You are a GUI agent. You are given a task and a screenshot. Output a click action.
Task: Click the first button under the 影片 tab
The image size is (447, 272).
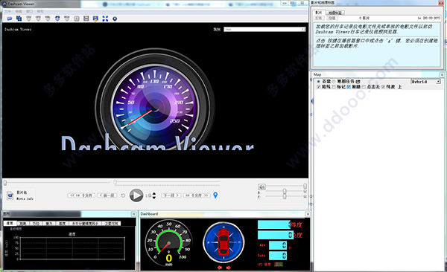(x=319, y=18)
